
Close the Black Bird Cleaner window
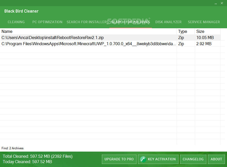(222, 3)
